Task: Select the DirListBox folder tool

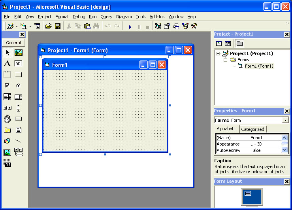Action: [x=8, y=130]
